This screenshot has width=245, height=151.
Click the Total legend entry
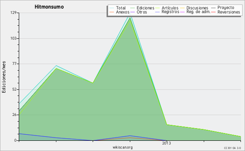pyautogui.click(x=121, y=8)
